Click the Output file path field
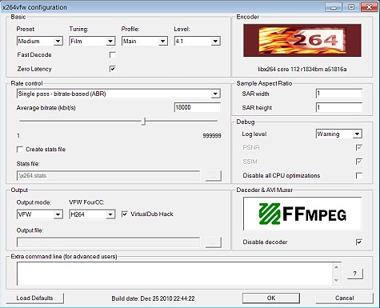Viewport: 380px width, 308px height. [x=108, y=242]
